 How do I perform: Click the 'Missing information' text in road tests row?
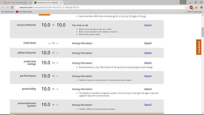(82, 43)
